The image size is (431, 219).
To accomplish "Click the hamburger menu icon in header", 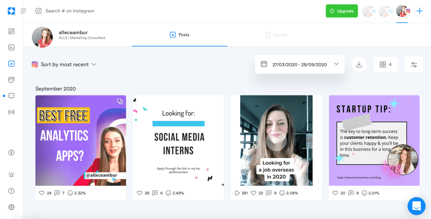I will click(24, 11).
